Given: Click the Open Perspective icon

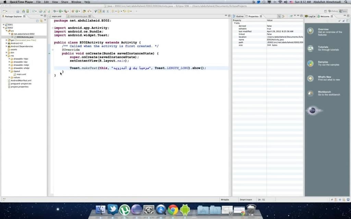Looking at the screenshot, I should [x=326, y=11].
